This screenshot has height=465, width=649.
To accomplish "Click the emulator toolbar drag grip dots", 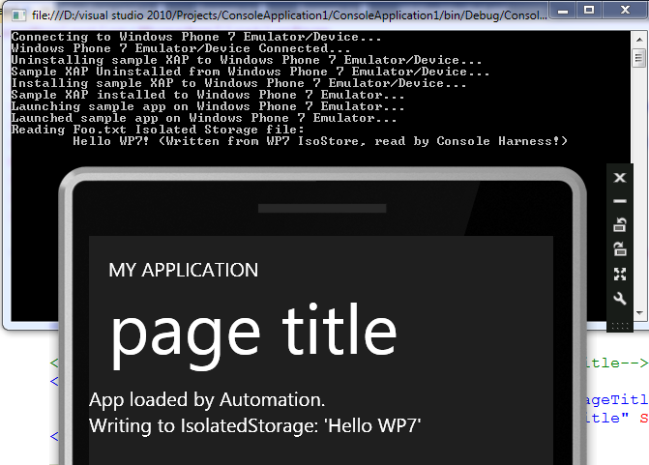I will click(620, 327).
